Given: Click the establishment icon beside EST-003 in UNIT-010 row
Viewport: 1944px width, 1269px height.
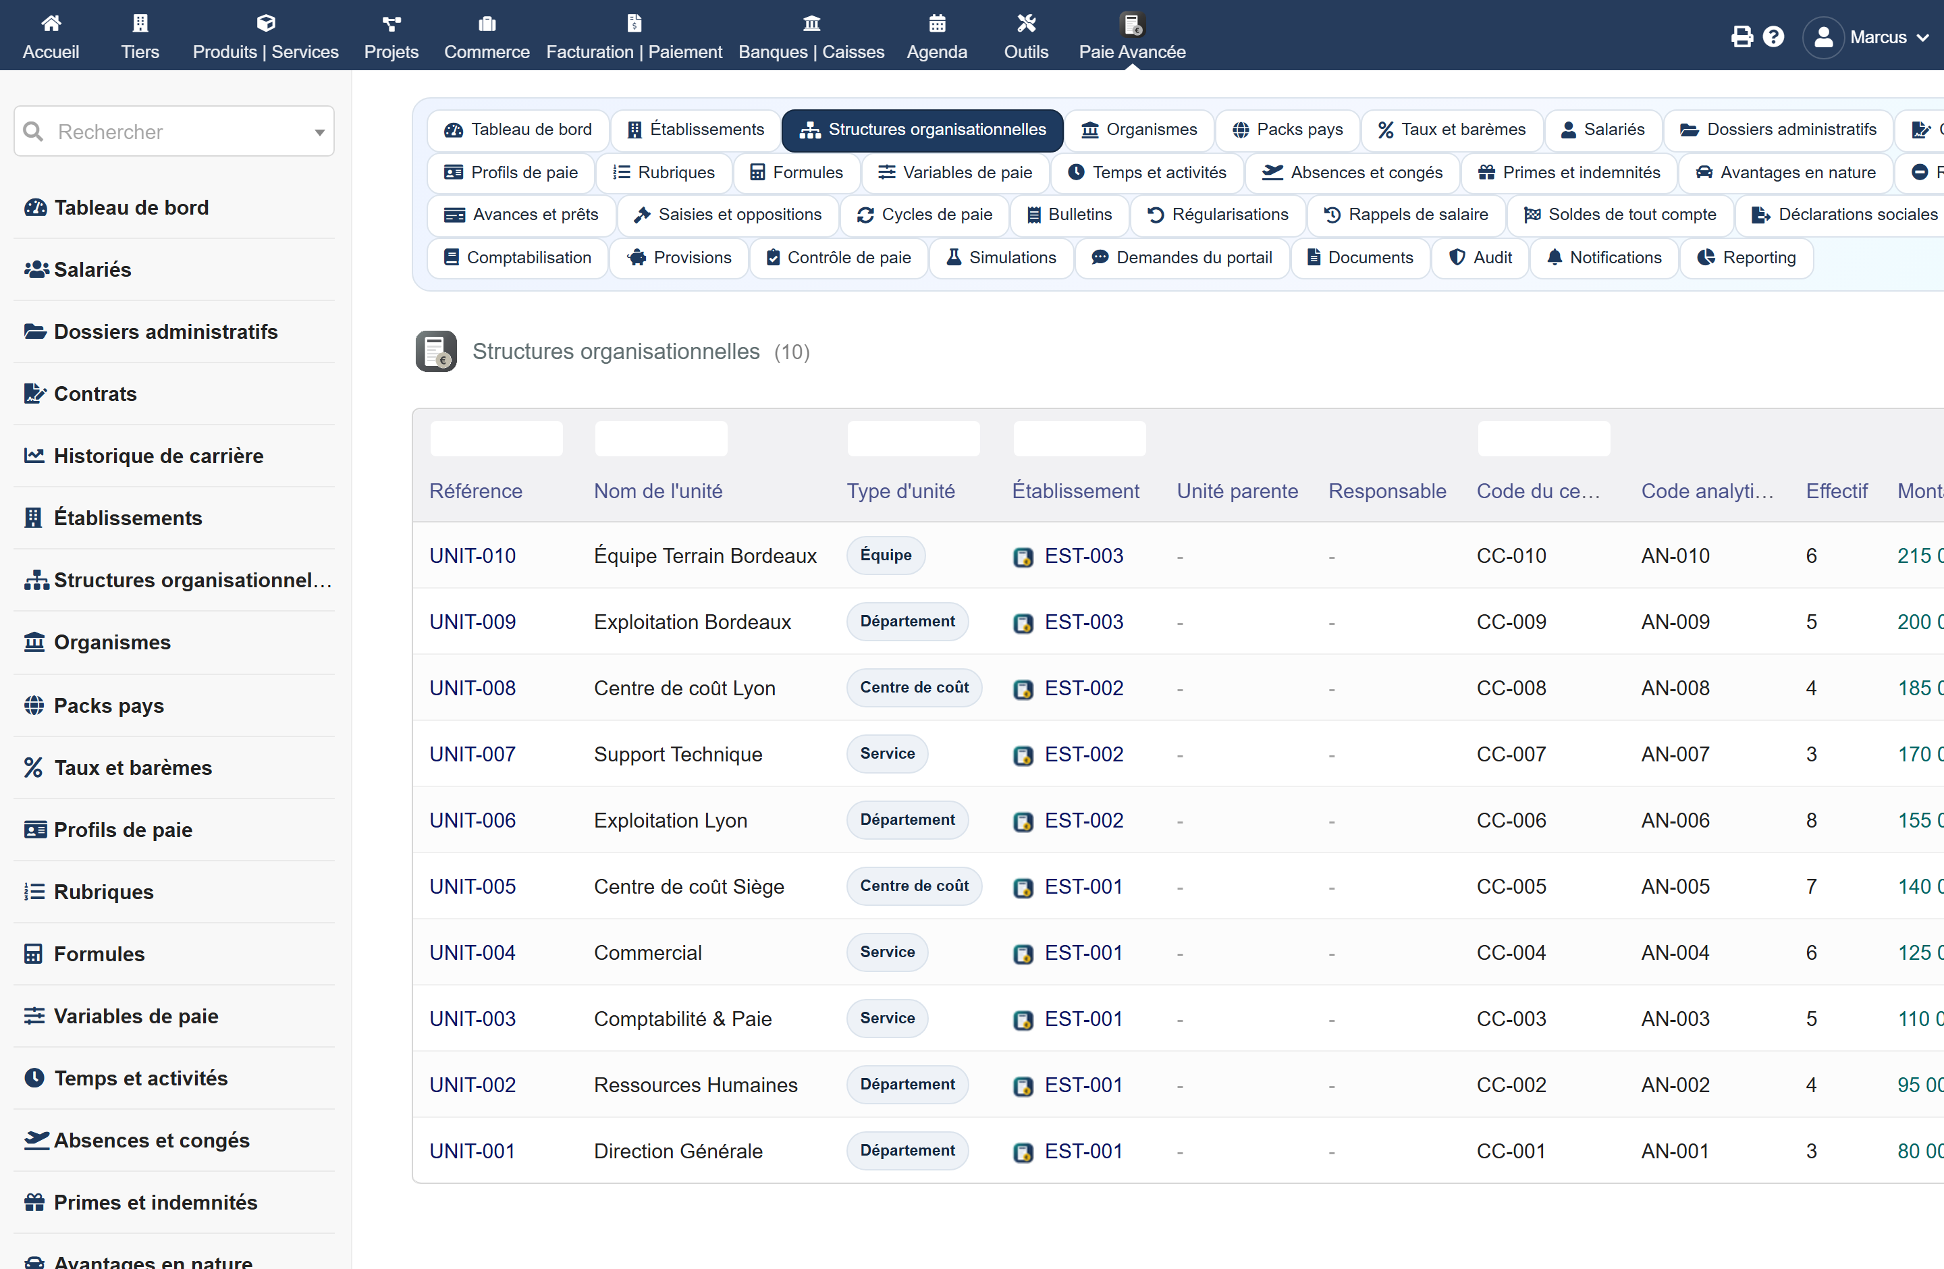Looking at the screenshot, I should (1023, 557).
